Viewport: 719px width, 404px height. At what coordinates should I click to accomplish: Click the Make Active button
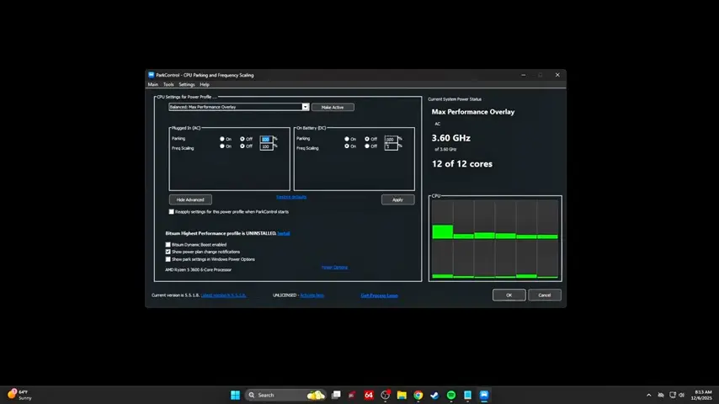click(333, 107)
